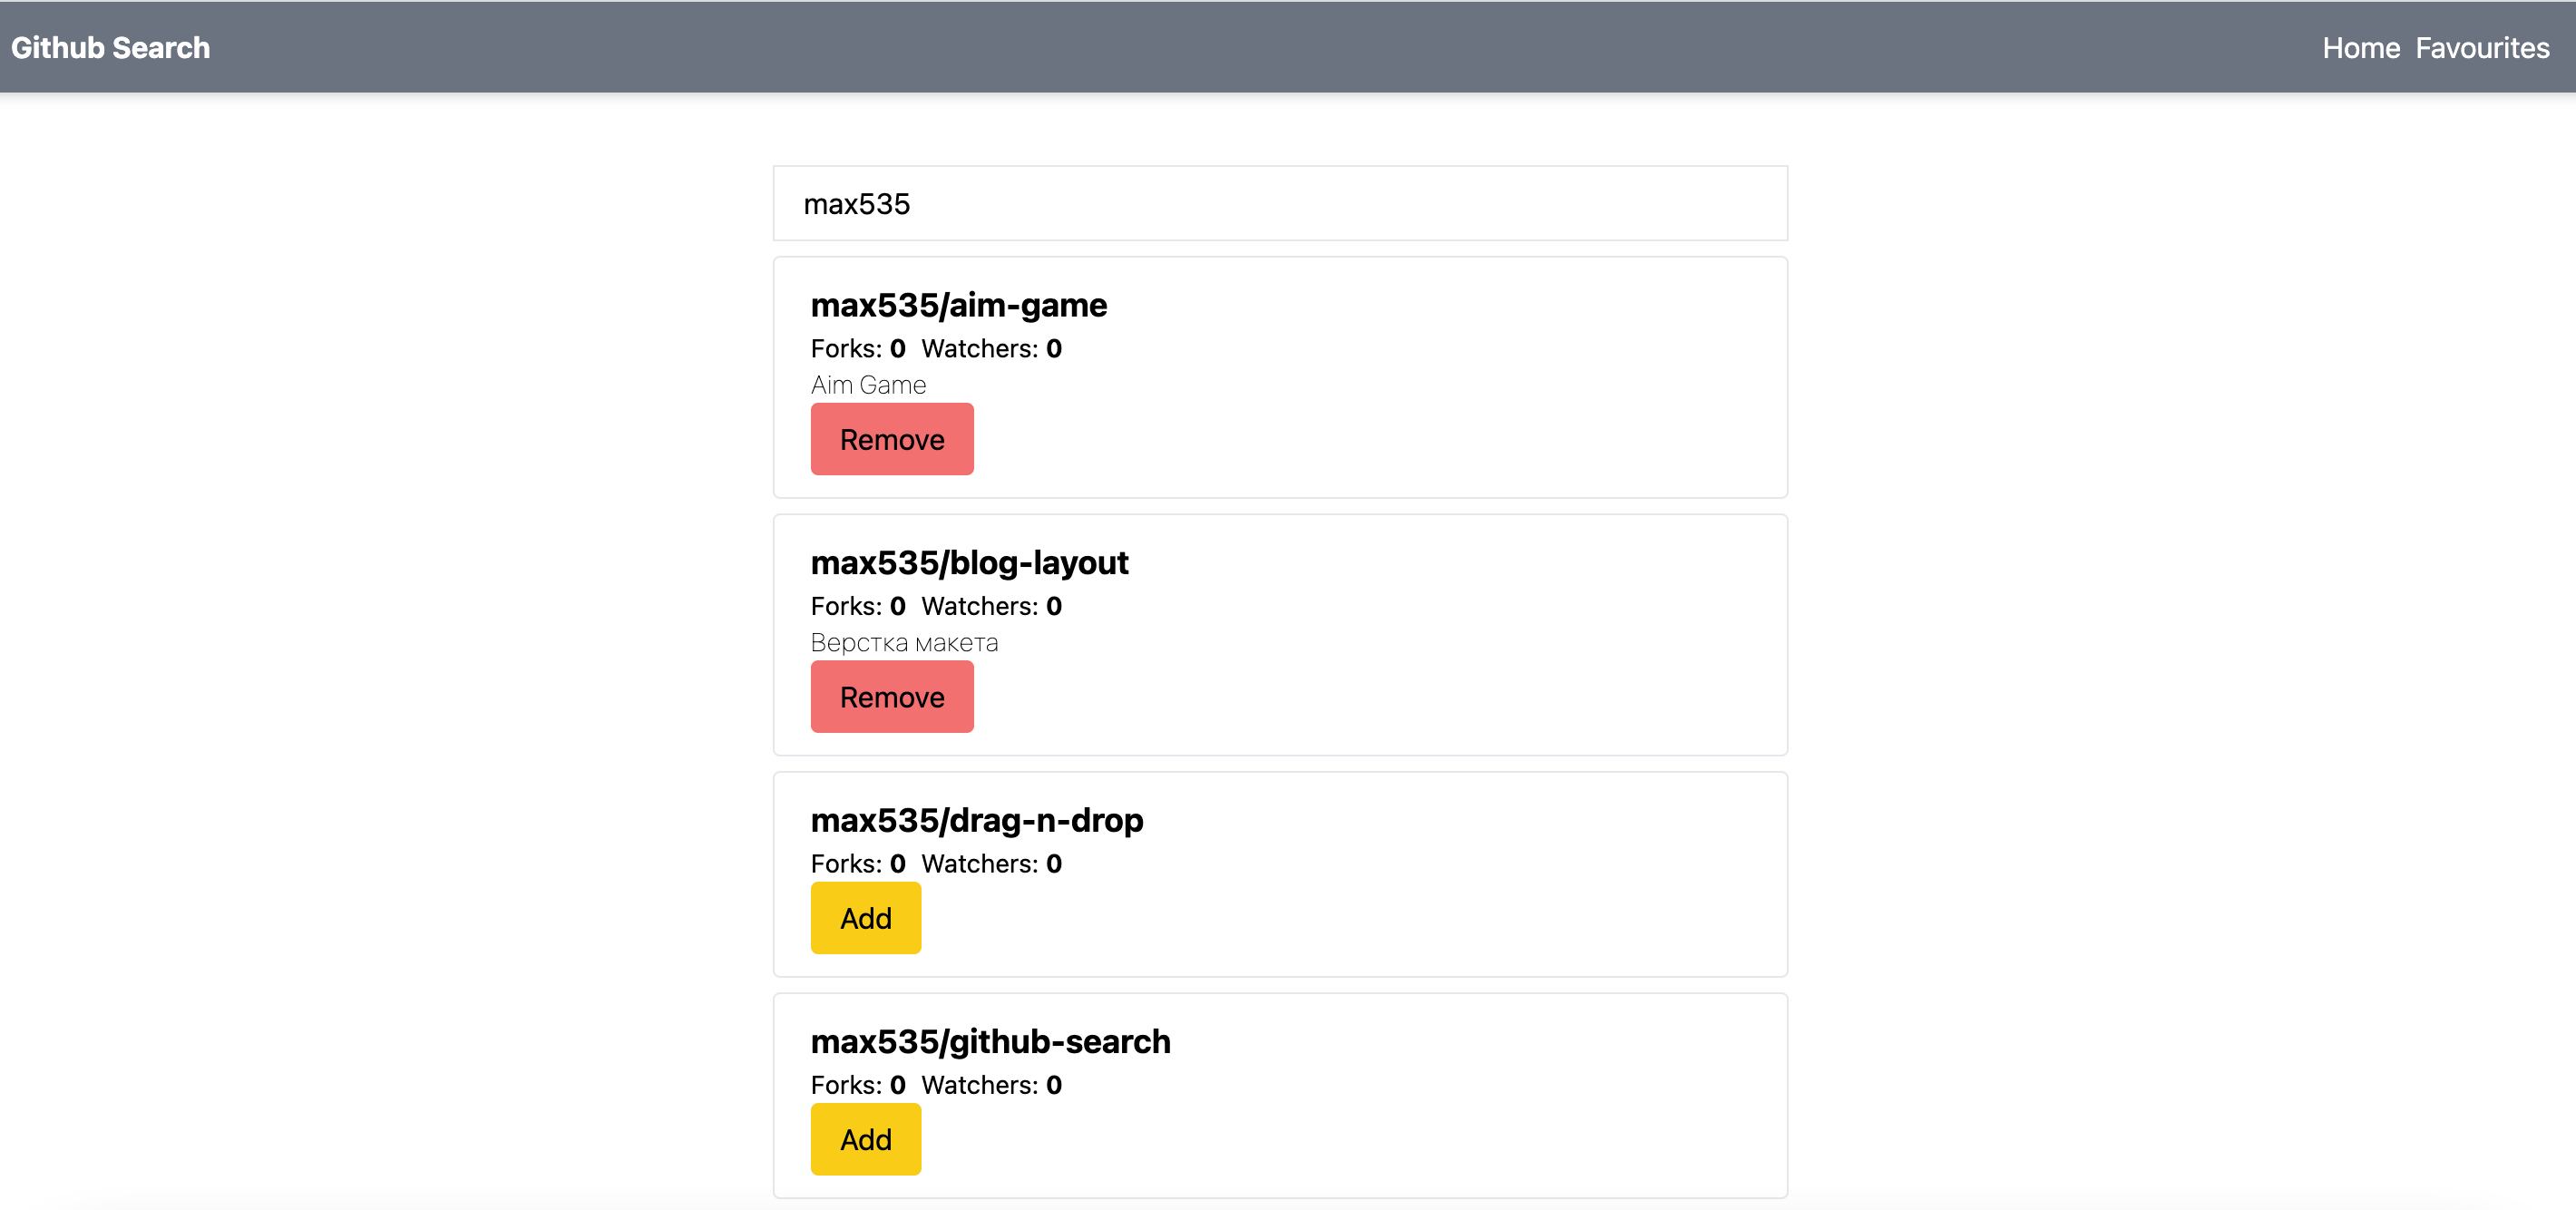
Task: Select the Aim Game description text
Action: point(868,385)
